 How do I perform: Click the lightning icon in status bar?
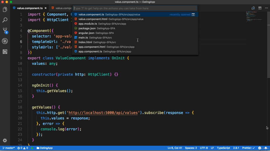(32, 148)
